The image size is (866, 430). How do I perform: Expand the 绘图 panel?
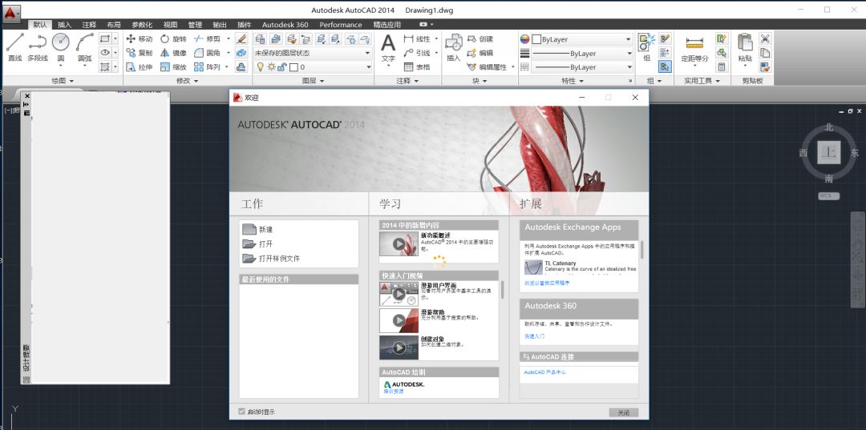tap(63, 81)
